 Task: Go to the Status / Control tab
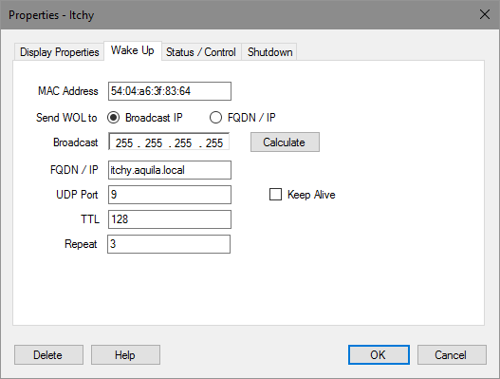click(x=201, y=51)
